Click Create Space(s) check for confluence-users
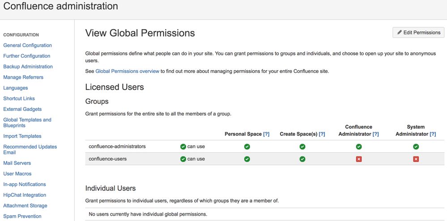Screen dimensions: 447x221 click(302, 159)
